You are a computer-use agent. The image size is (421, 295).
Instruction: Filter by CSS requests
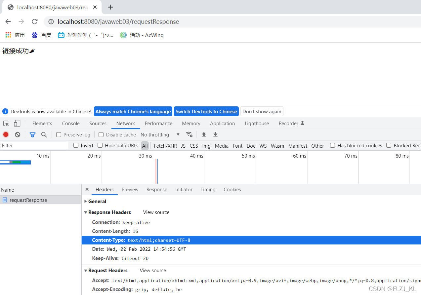pos(194,146)
